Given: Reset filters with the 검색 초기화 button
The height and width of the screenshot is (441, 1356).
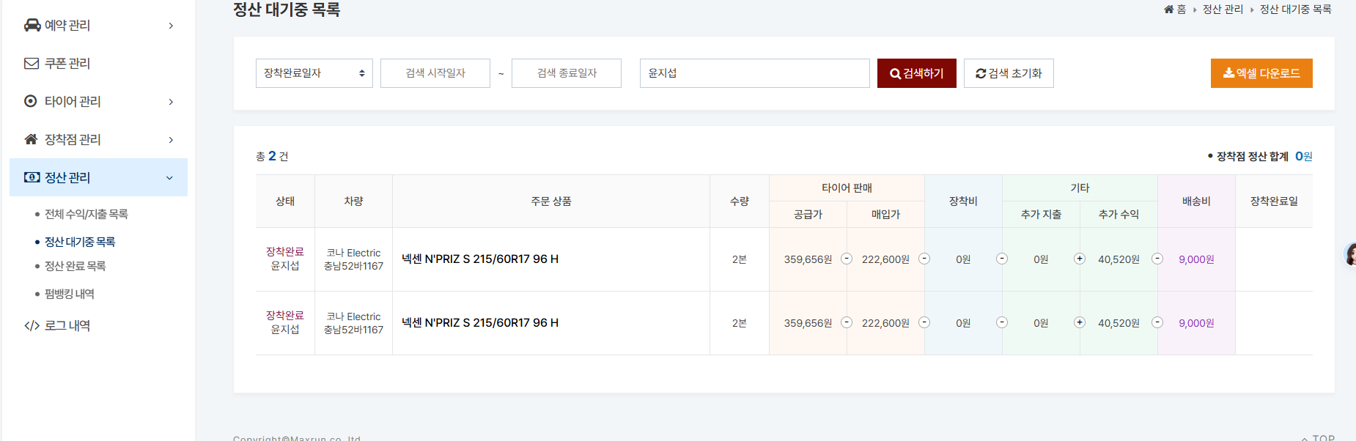Looking at the screenshot, I should pos(1009,73).
